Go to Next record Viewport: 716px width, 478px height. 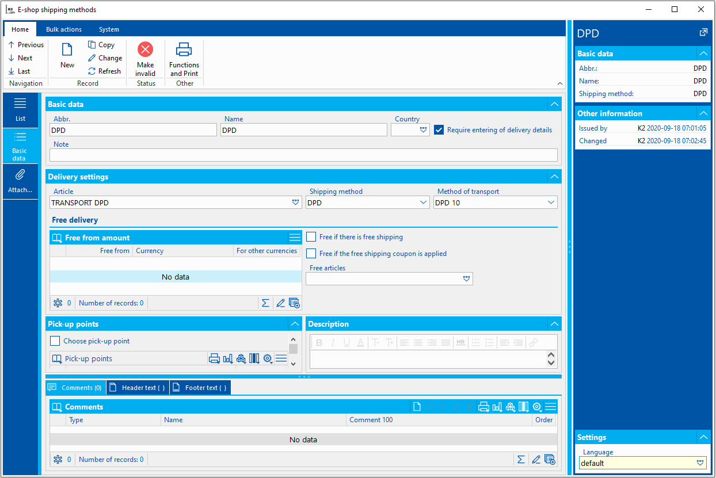21,58
